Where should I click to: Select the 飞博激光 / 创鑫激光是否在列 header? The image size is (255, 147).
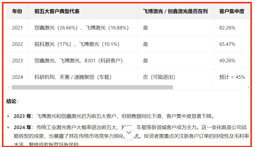click(175, 11)
